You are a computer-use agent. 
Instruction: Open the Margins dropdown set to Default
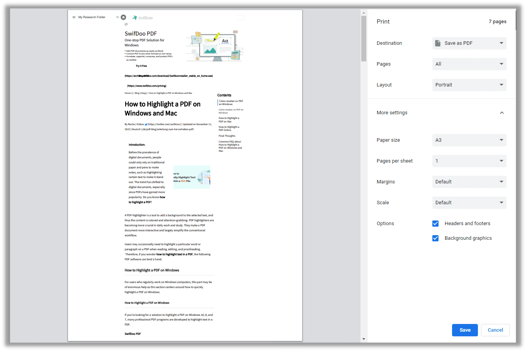469,182
